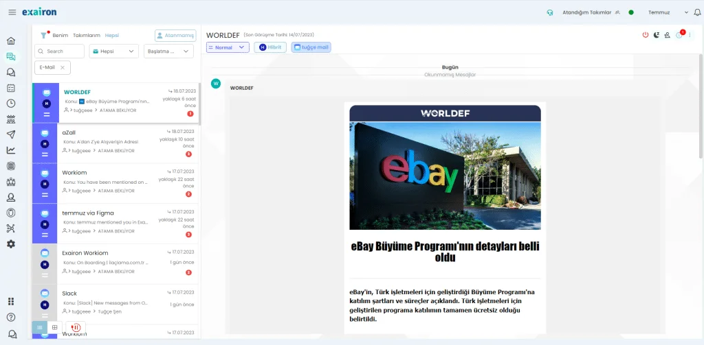Screen dimensions: 704x345
Task: Switch to grid view layout
Action: 55,328
